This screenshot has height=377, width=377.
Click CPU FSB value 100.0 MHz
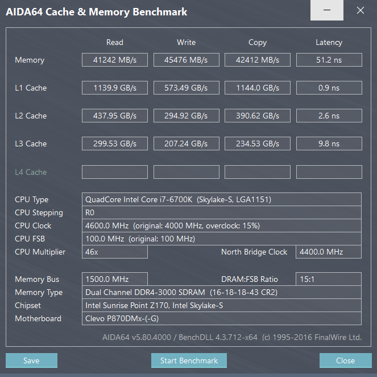click(x=222, y=239)
